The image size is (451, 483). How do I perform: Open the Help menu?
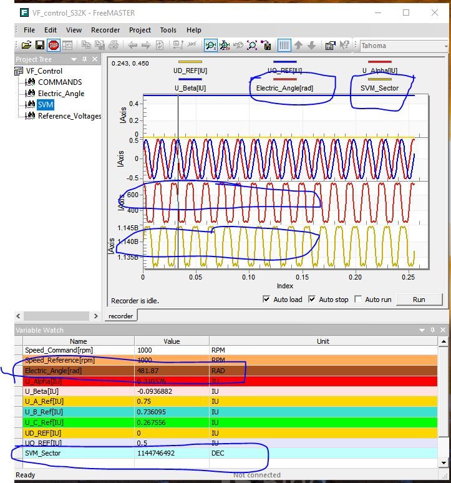(x=193, y=30)
